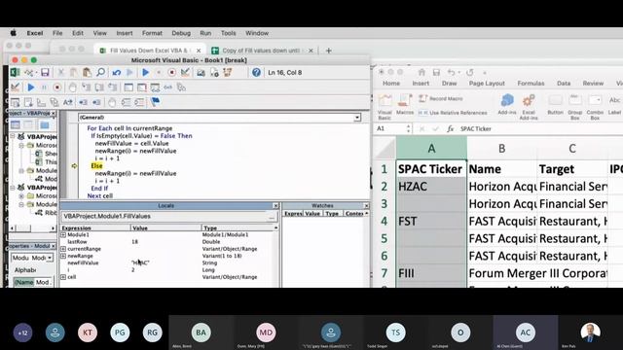The width and height of the screenshot is (623, 350).
Task: Open a new browser tab with the plus button
Action: coord(329,51)
